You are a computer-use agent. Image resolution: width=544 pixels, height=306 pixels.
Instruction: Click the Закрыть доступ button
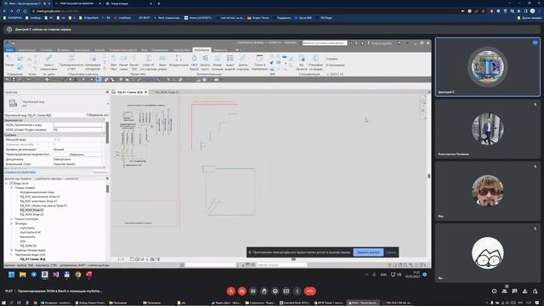coord(368,252)
